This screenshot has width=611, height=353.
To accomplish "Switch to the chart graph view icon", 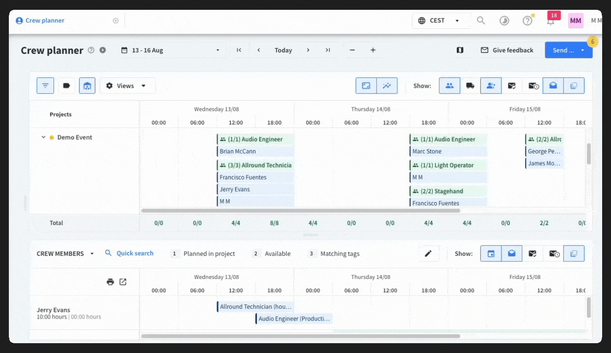I will pyautogui.click(x=387, y=86).
